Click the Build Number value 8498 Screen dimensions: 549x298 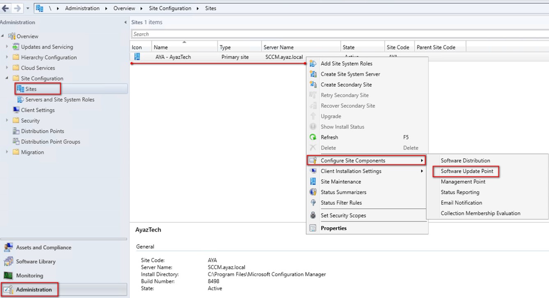click(214, 281)
